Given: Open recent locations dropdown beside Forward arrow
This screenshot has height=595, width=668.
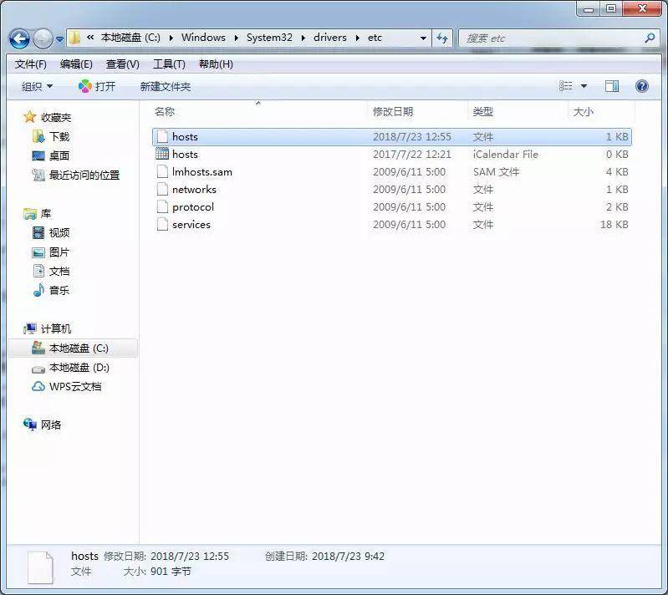Looking at the screenshot, I should click(59, 39).
